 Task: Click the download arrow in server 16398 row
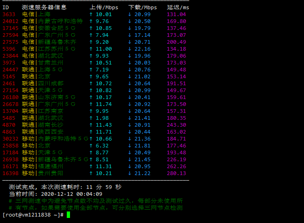(x=129, y=173)
